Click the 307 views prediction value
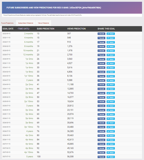Viewport: 144px width, 160px height. click(69, 33)
